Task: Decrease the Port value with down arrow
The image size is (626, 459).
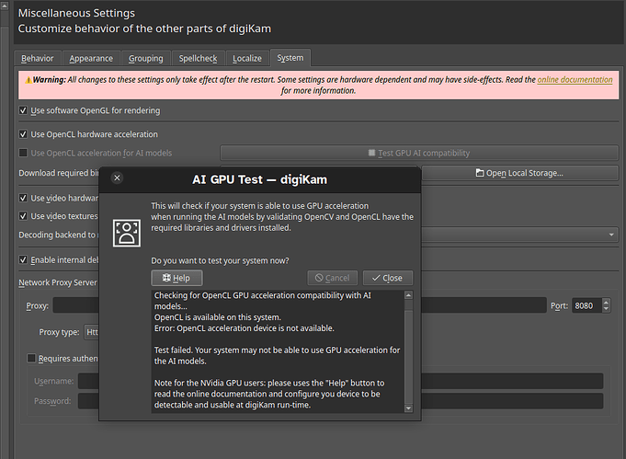Action: tap(606, 309)
